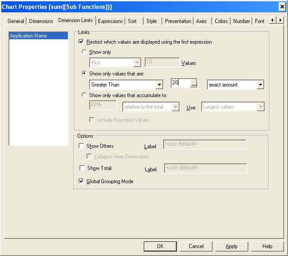288x256 pixels.
Task: Enable the Show Total checkbox
Action: coord(82,168)
